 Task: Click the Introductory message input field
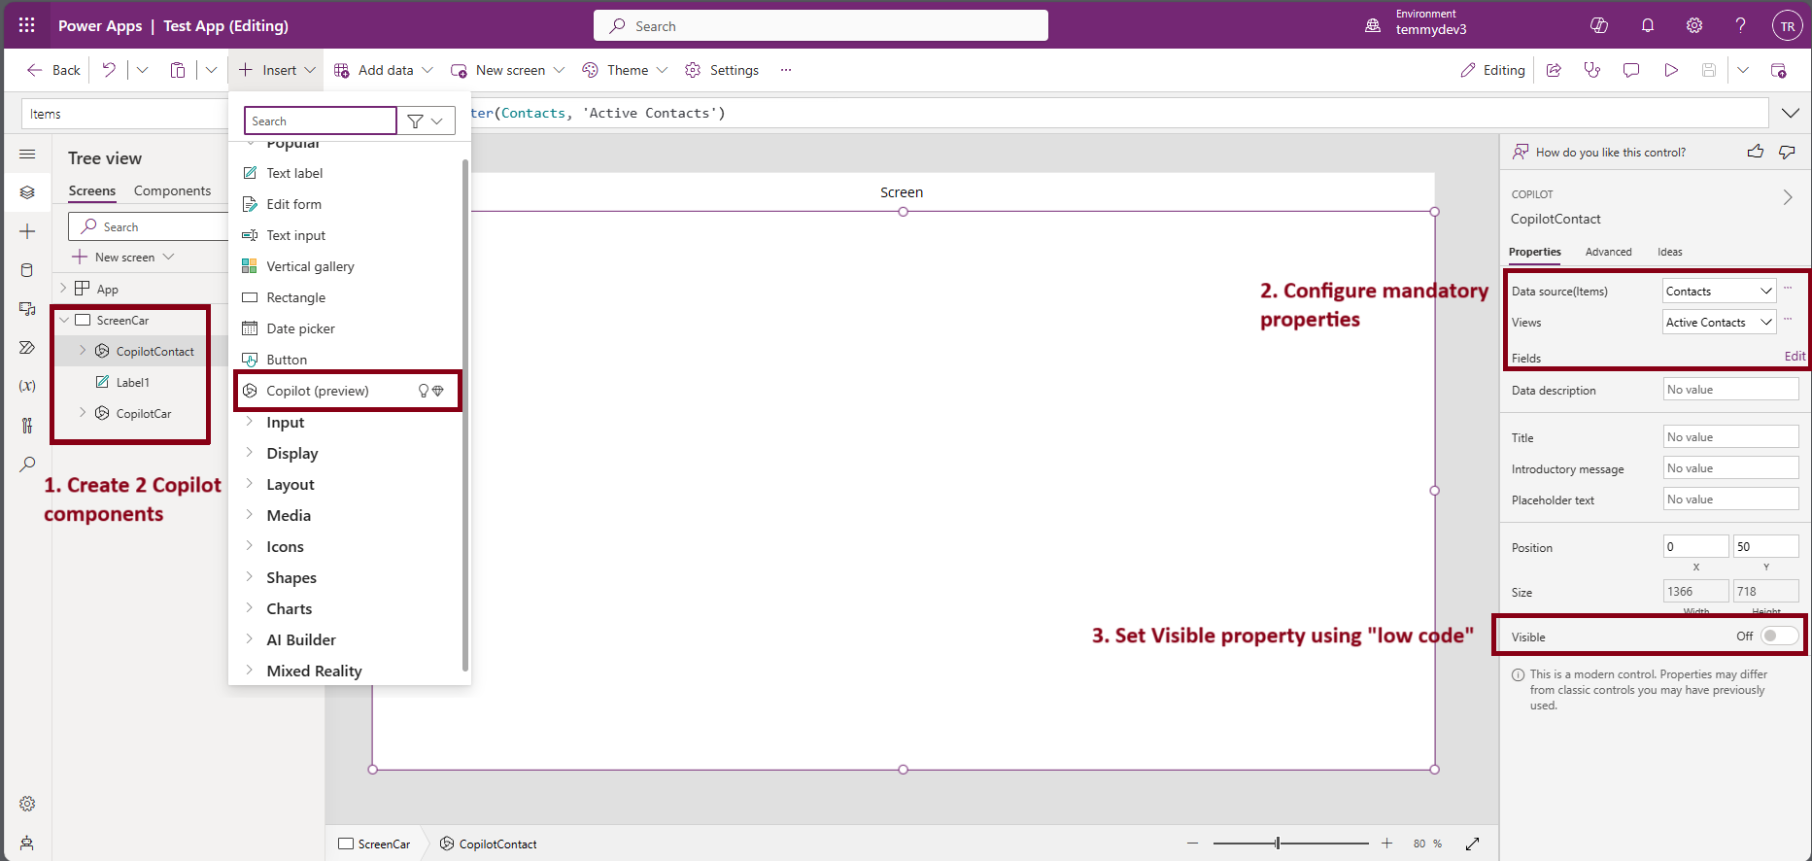(x=1730, y=468)
